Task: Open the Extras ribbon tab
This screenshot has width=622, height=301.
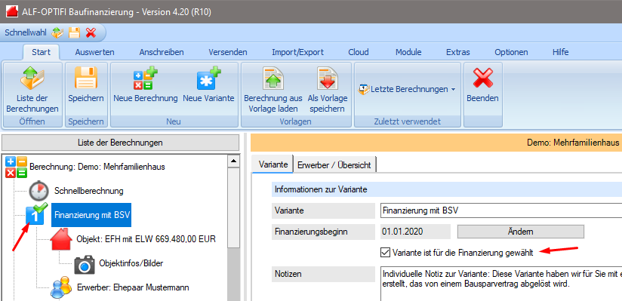Action: point(457,52)
